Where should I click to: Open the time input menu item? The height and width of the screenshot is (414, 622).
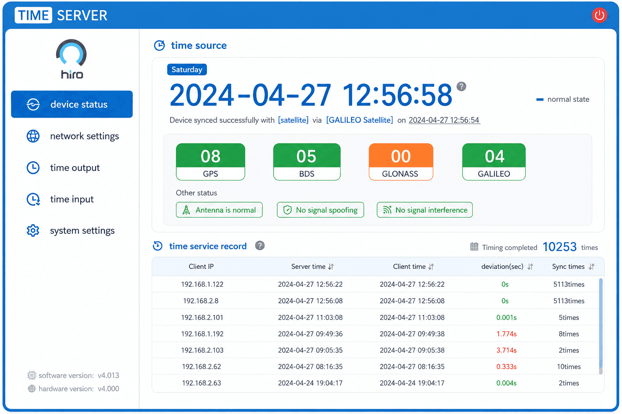click(72, 199)
